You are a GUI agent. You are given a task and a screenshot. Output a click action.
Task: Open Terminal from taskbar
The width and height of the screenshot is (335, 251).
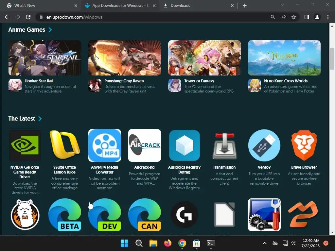click(211, 243)
